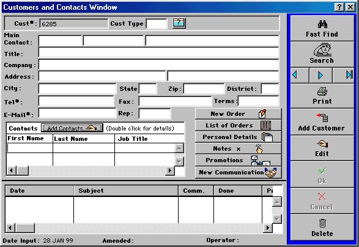Click the first empty First Name cell
Image resolution: width=359 pixels, height=247 pixels.
(x=30, y=148)
